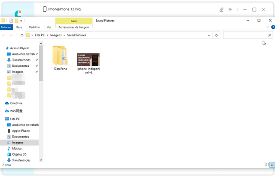The height and width of the screenshot is (177, 275).
Task: Maximize the Saved Pictures Explorer window
Action: click(x=259, y=21)
